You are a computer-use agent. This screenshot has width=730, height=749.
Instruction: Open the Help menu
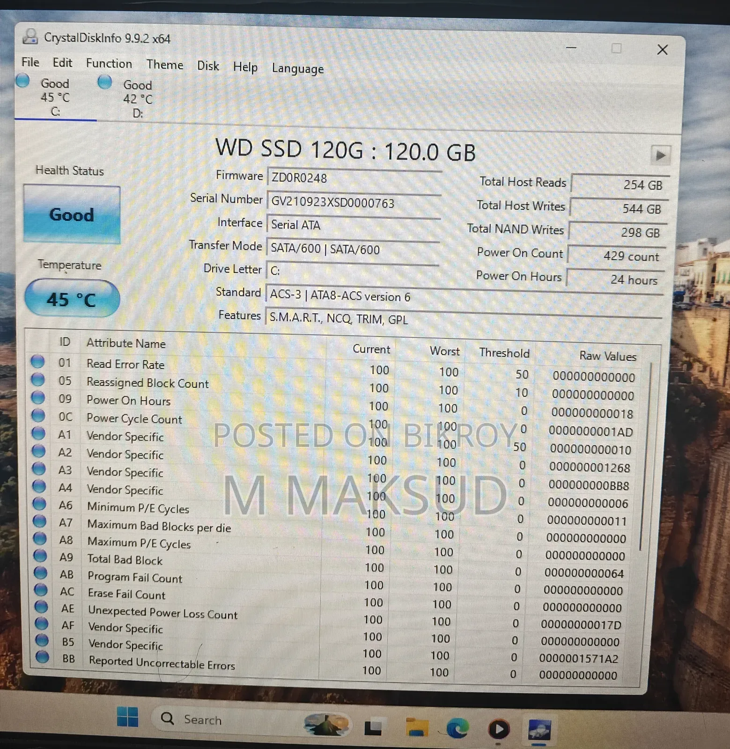tap(245, 67)
